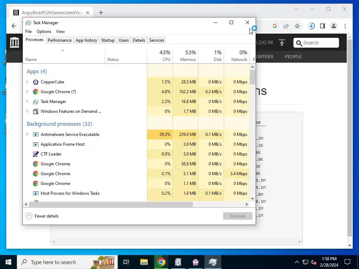
Task: Click the End task button
Action: tap(238, 216)
